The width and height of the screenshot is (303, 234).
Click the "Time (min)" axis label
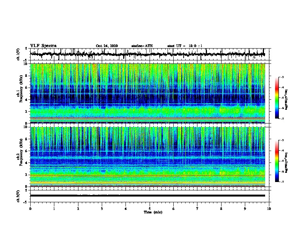tap(153, 212)
